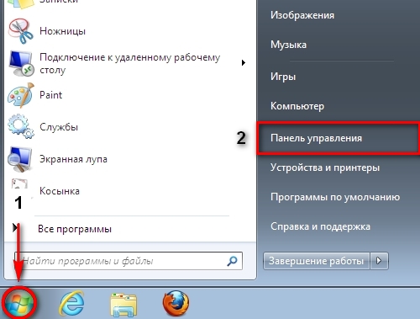Open Mozilla Firefox on the taskbar
420x319 pixels.
click(x=176, y=303)
